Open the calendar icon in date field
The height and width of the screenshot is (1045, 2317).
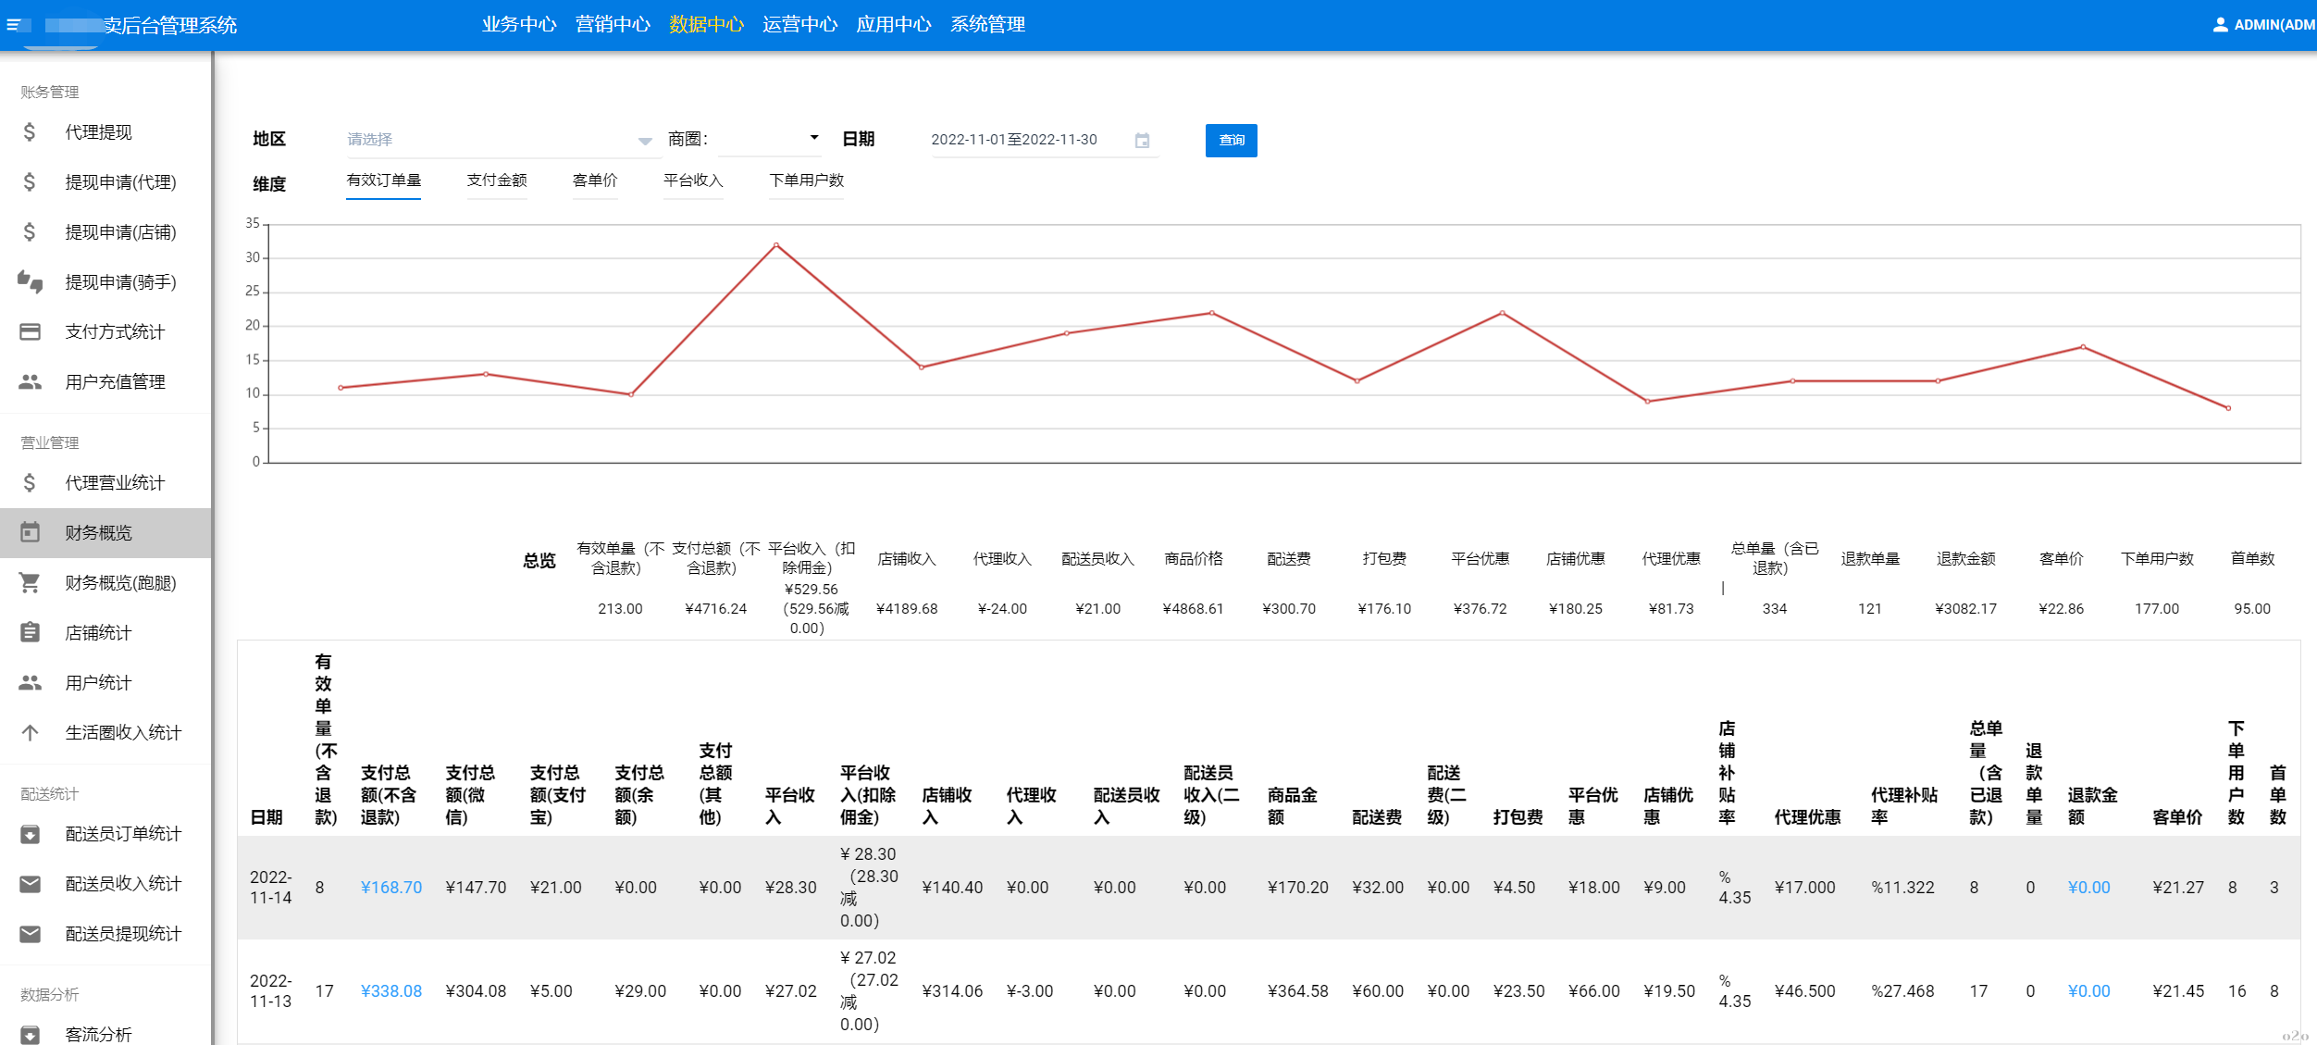pos(1142,141)
